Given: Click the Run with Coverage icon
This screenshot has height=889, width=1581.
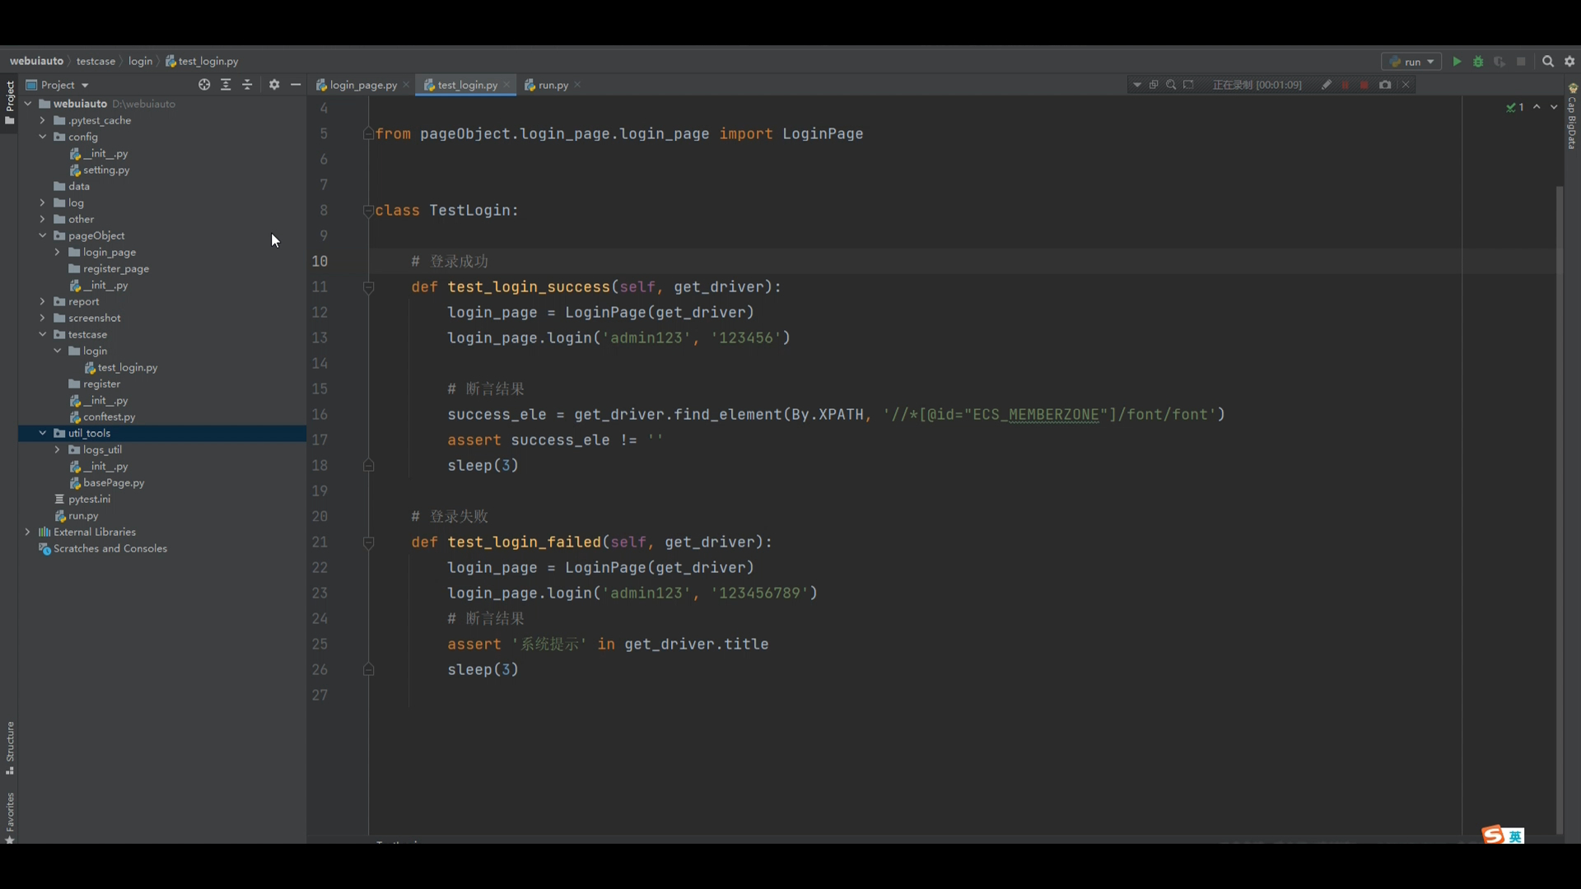Looking at the screenshot, I should [x=1499, y=62].
